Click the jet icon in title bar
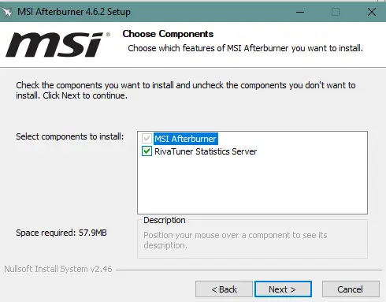386x302 pixels. (x=7, y=12)
